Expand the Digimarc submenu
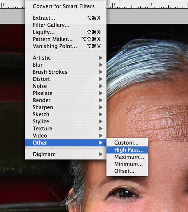The image size is (188, 212). pos(66,154)
